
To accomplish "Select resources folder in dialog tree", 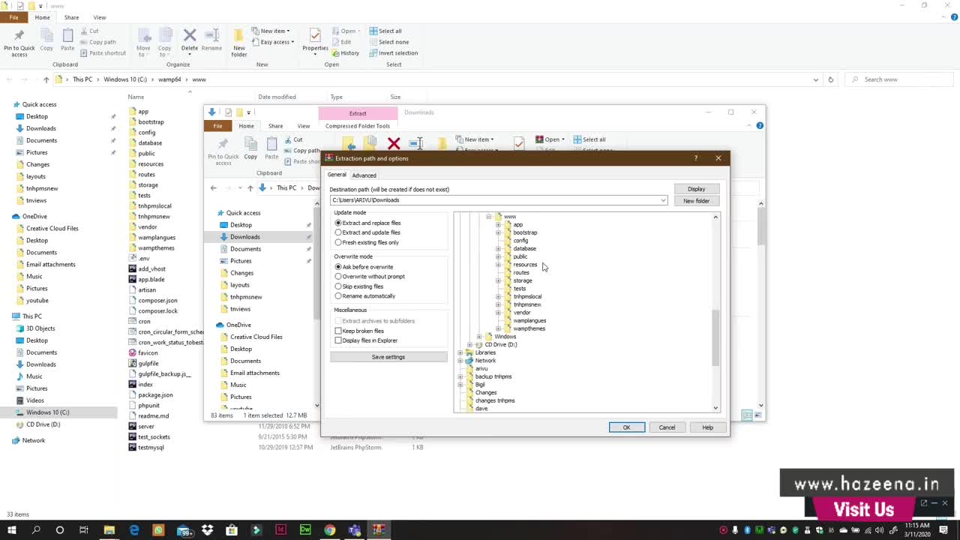I will click(525, 265).
